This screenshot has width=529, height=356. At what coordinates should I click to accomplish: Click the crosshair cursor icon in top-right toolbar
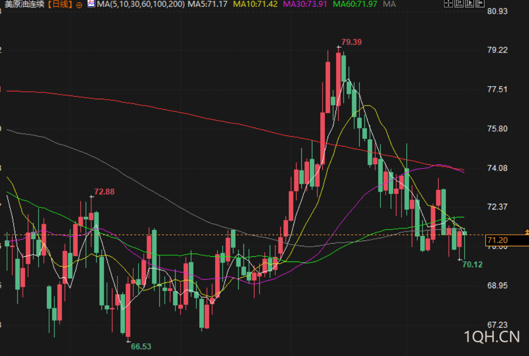coord(449,3)
